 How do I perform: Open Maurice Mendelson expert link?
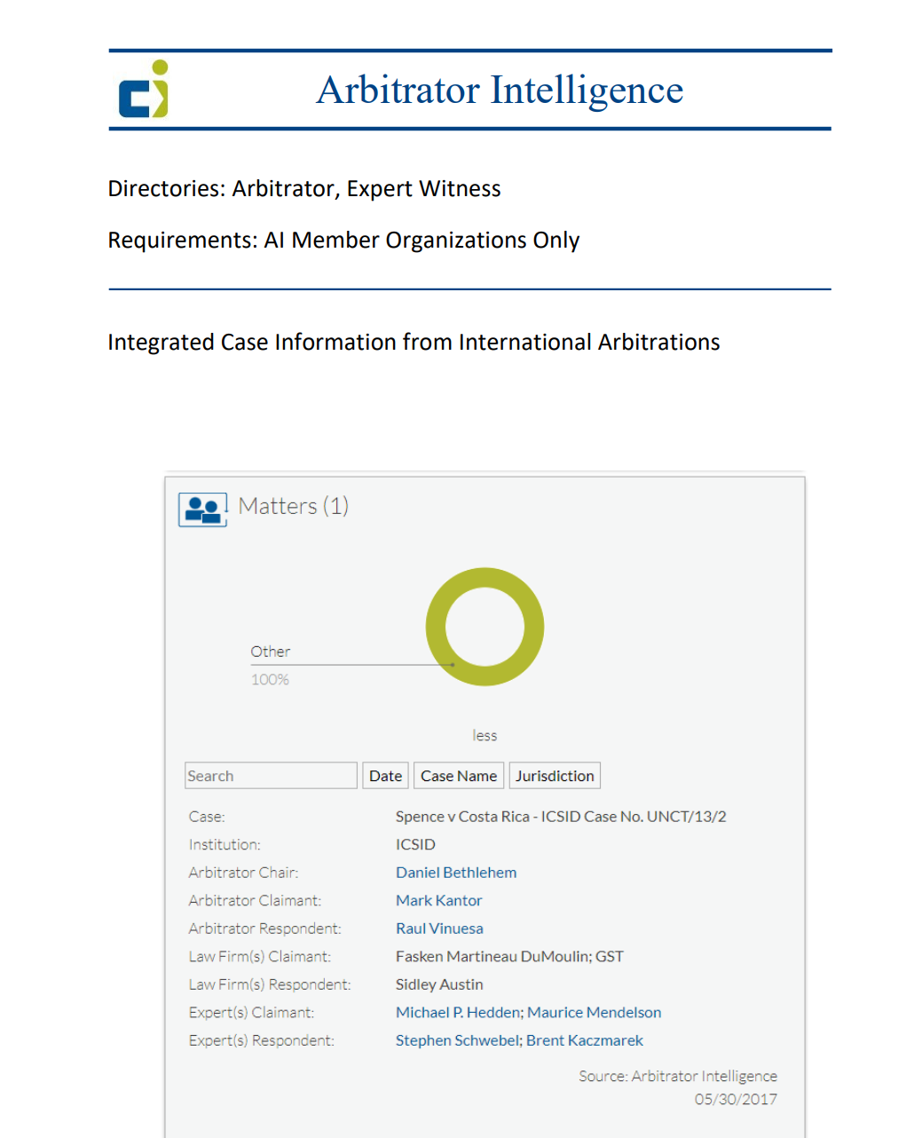pyautogui.click(x=595, y=1013)
